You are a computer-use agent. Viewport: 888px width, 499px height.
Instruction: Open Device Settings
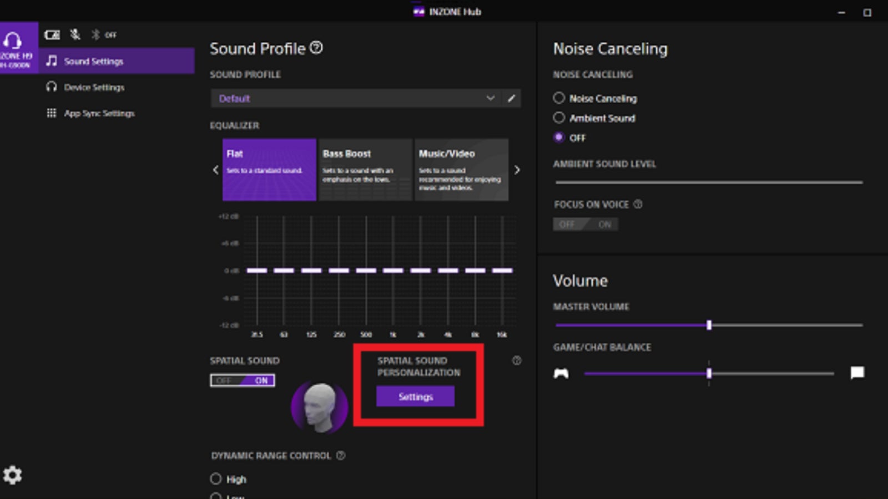click(x=94, y=87)
